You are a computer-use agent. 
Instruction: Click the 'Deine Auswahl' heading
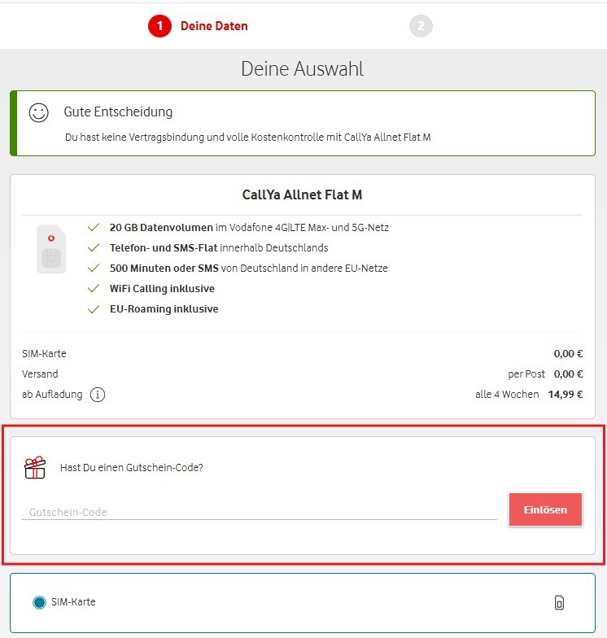point(303,68)
